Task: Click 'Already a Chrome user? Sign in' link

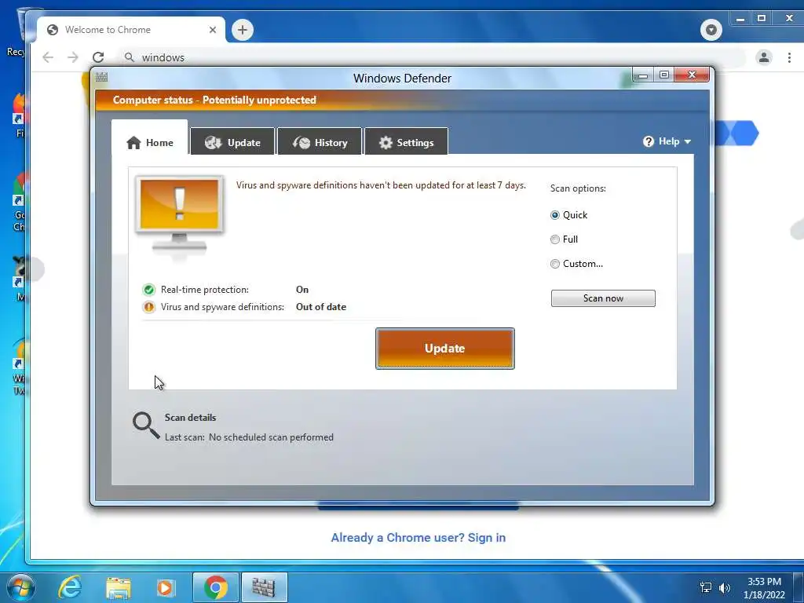Action: (x=418, y=537)
